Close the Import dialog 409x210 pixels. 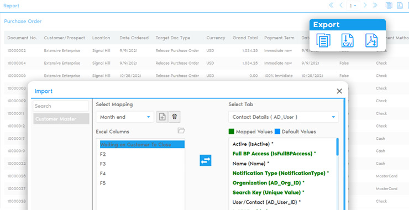339,91
